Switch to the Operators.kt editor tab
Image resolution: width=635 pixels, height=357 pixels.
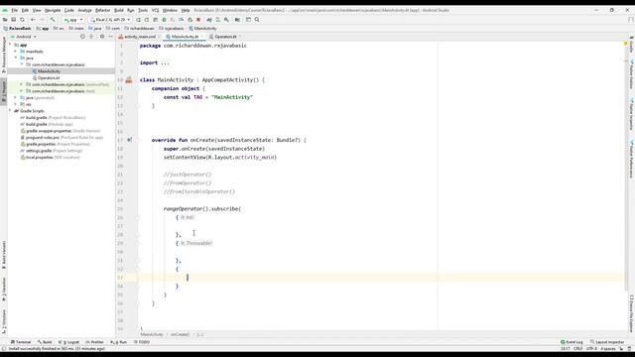pyautogui.click(x=225, y=37)
